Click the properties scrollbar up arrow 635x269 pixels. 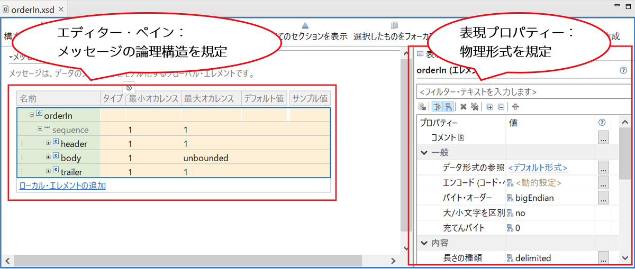624,122
